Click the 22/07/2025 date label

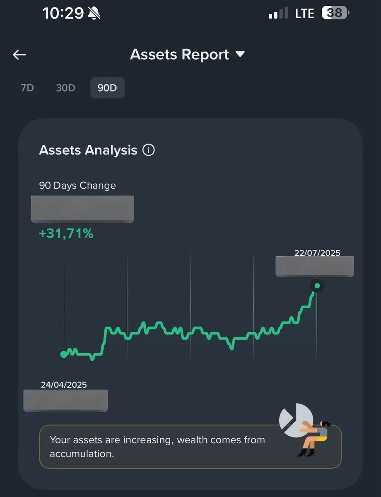pos(317,253)
